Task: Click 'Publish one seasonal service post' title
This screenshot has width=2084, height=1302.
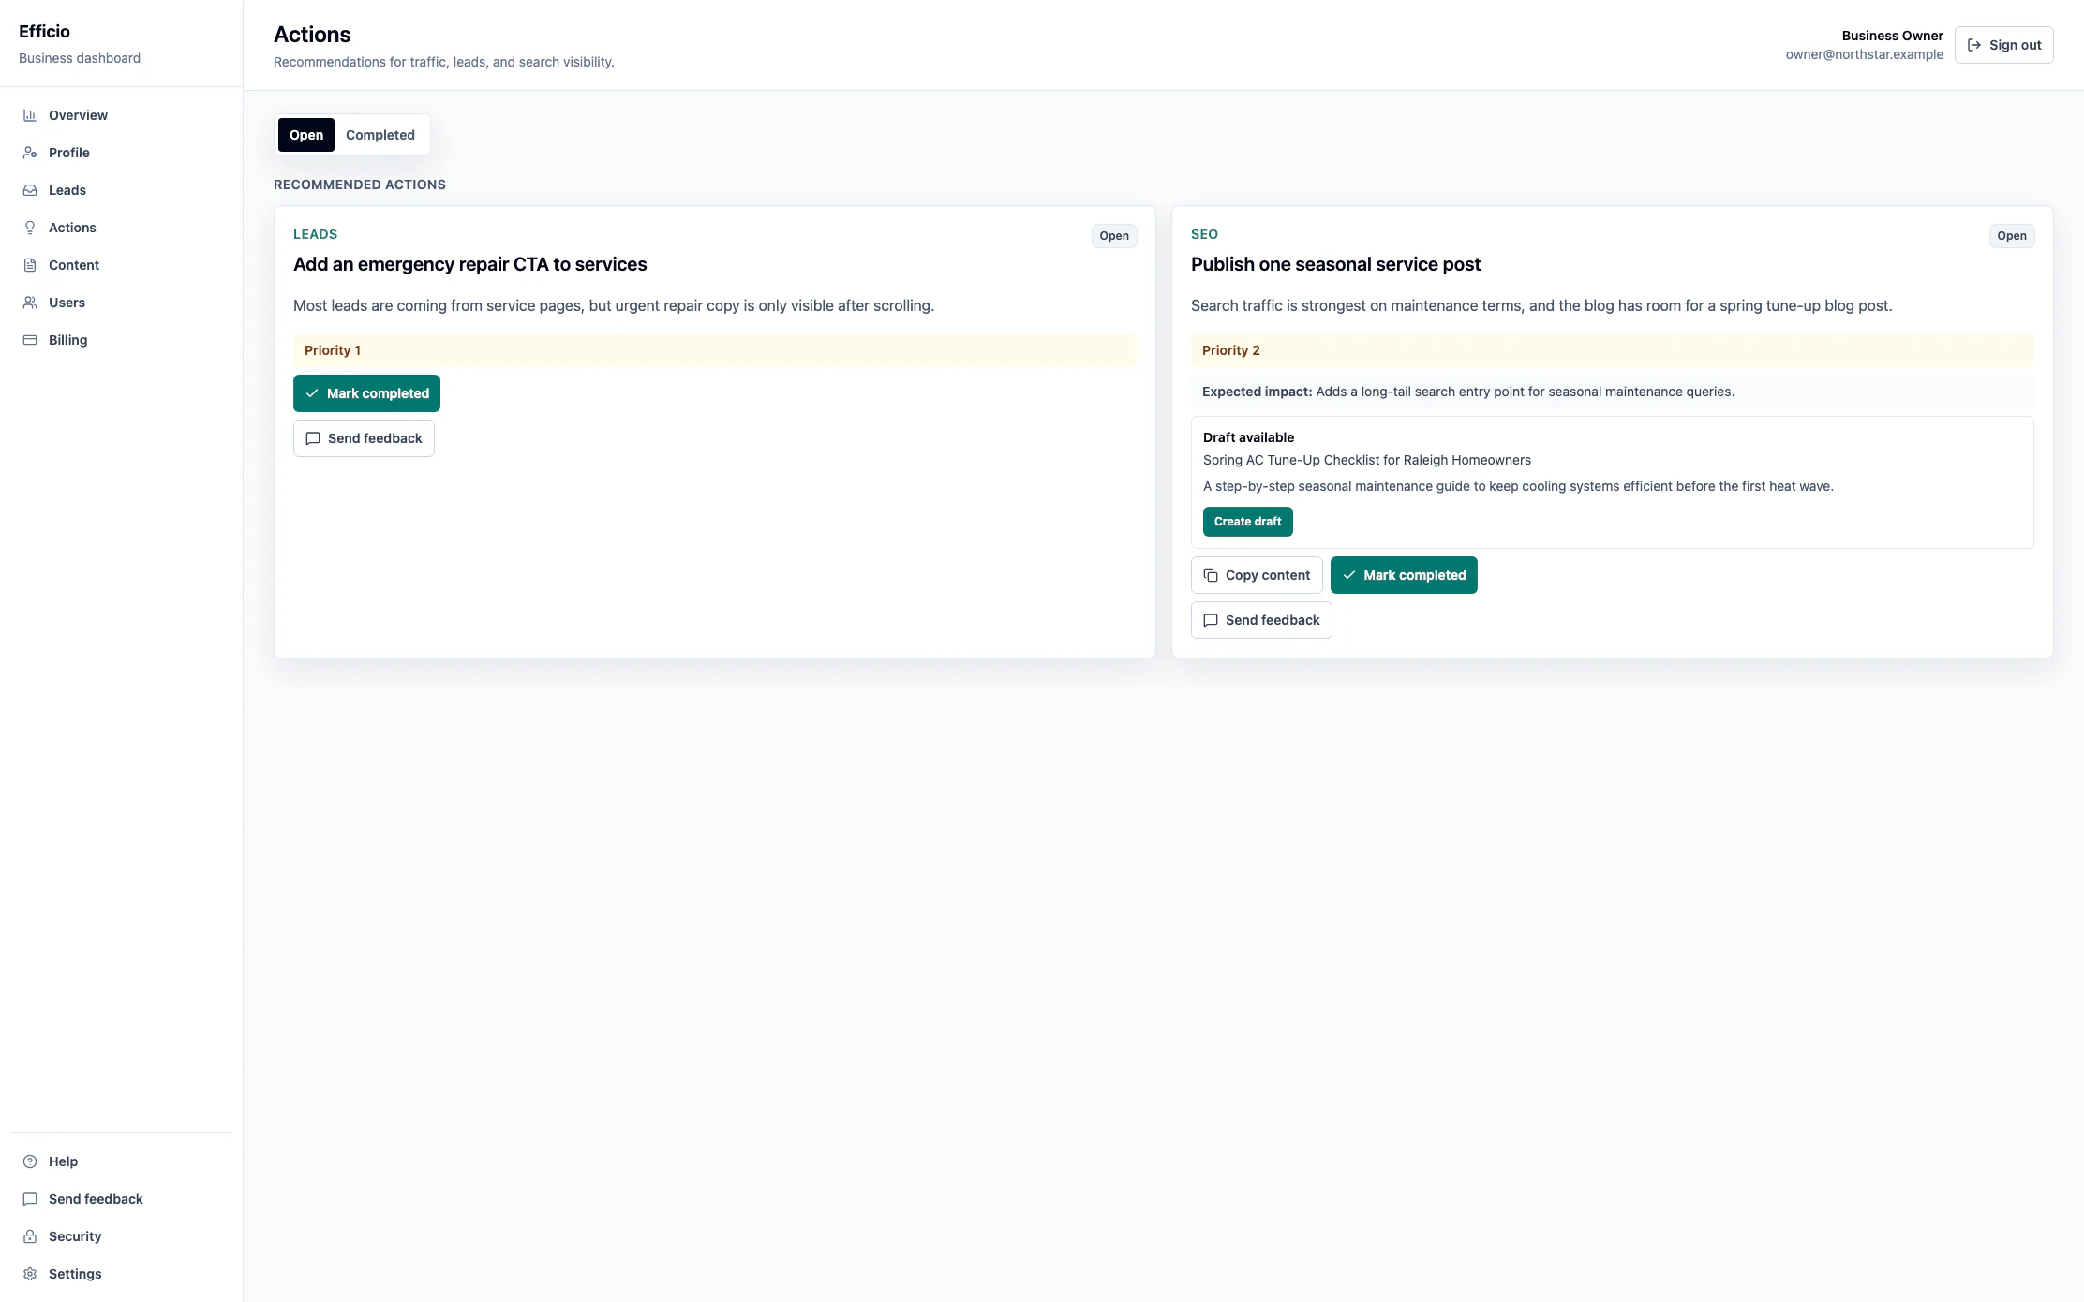Action: (1335, 264)
